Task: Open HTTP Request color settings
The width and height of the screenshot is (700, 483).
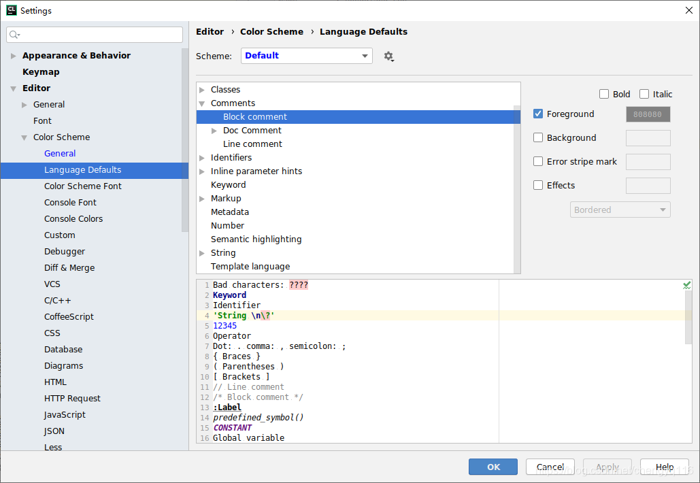Action: click(72, 399)
